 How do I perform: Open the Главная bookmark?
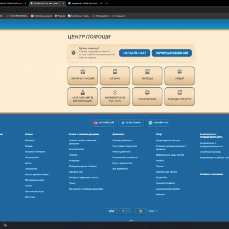[60, 16]
